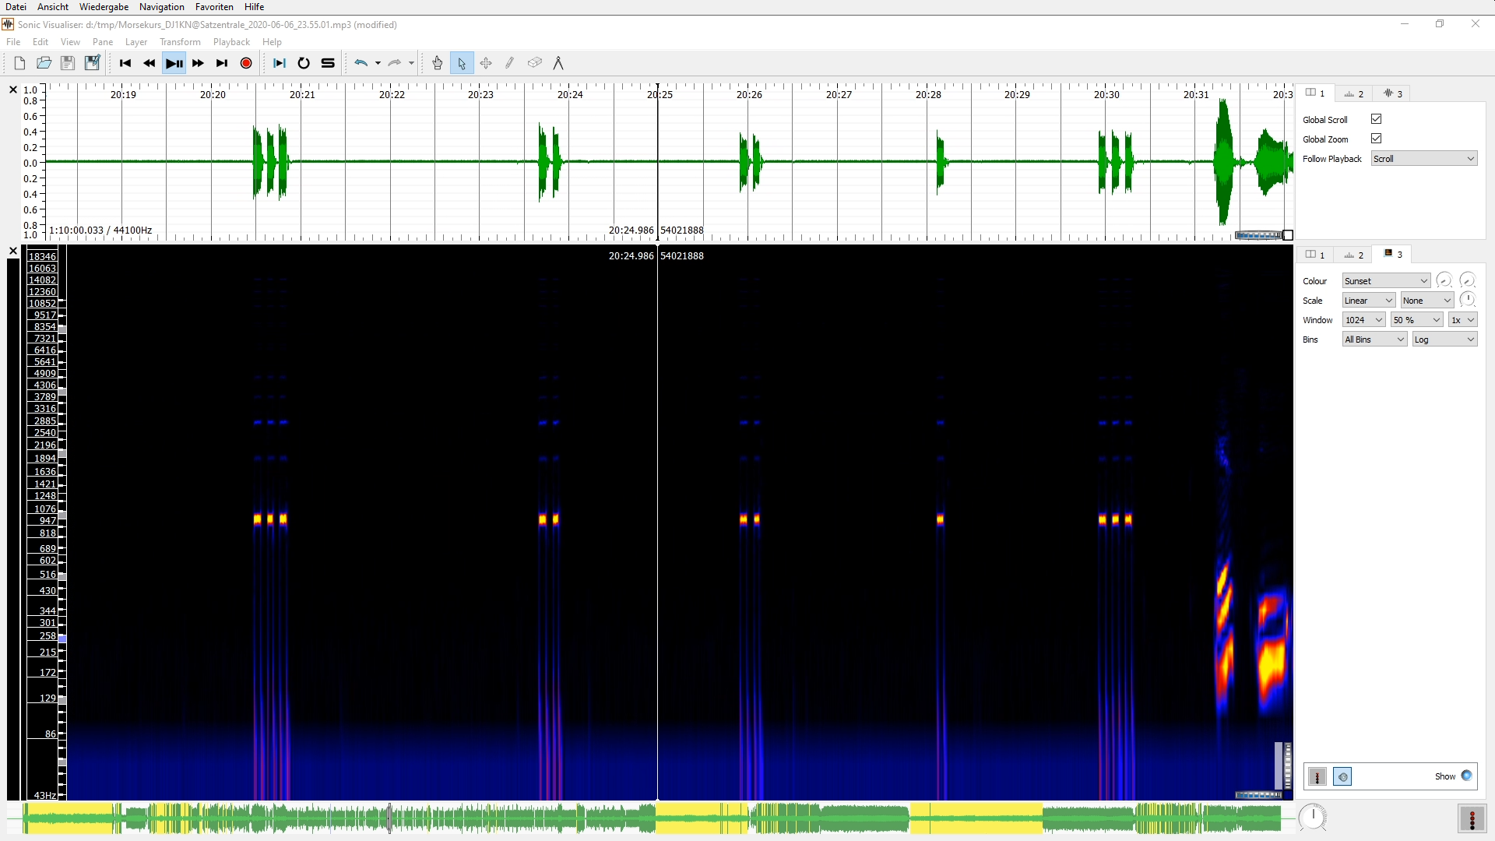This screenshot has width=1495, height=841.
Task: Click the overview waveform at the bottom
Action: 545,818
